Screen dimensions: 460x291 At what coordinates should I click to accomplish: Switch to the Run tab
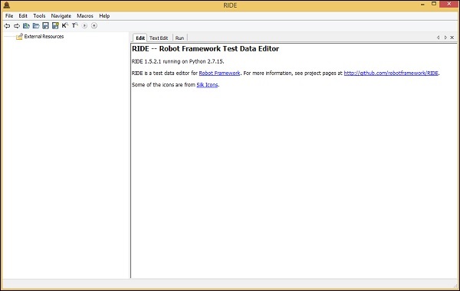(x=179, y=38)
